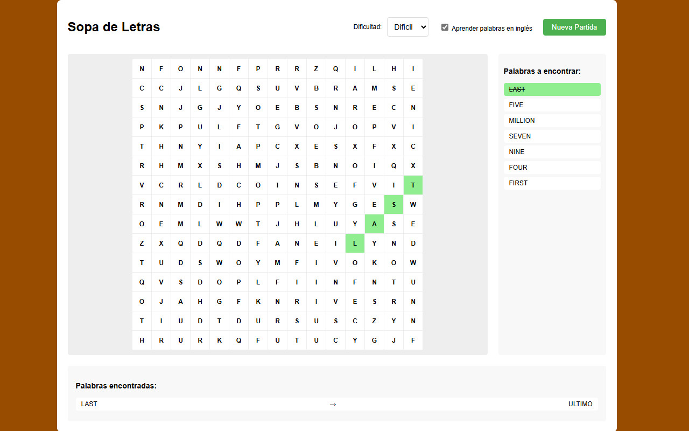Click FIRST in the word list
This screenshot has width=689, height=431.
coord(552,183)
